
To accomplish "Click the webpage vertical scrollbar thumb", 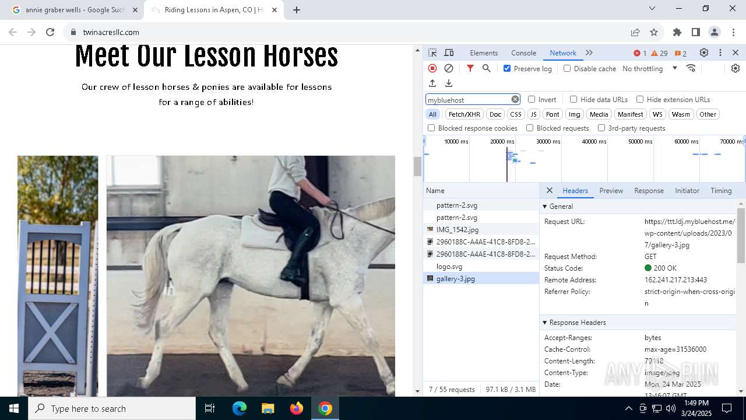I will [x=417, y=166].
